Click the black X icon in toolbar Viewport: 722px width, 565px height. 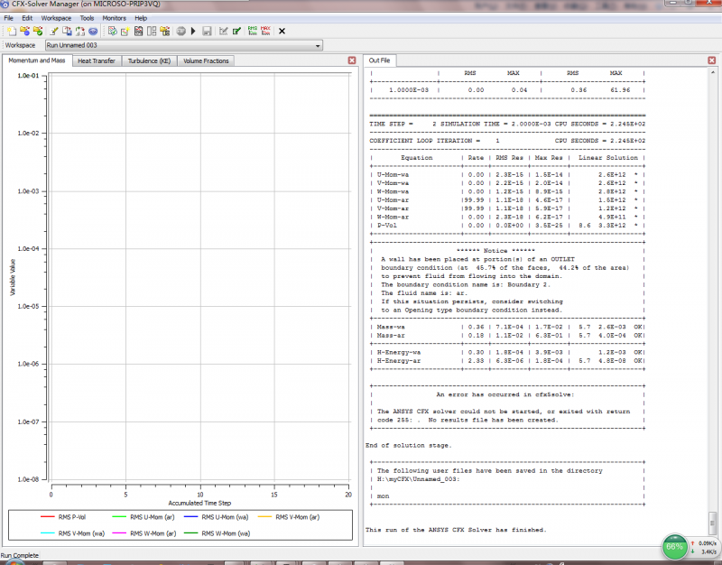(282, 31)
